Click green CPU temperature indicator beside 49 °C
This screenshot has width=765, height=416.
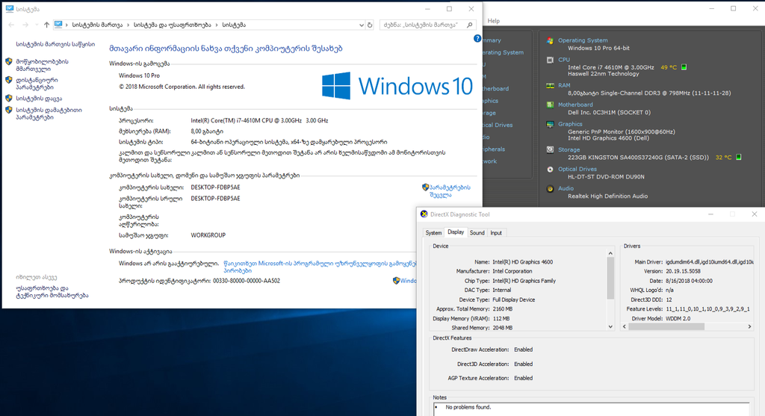coord(684,67)
